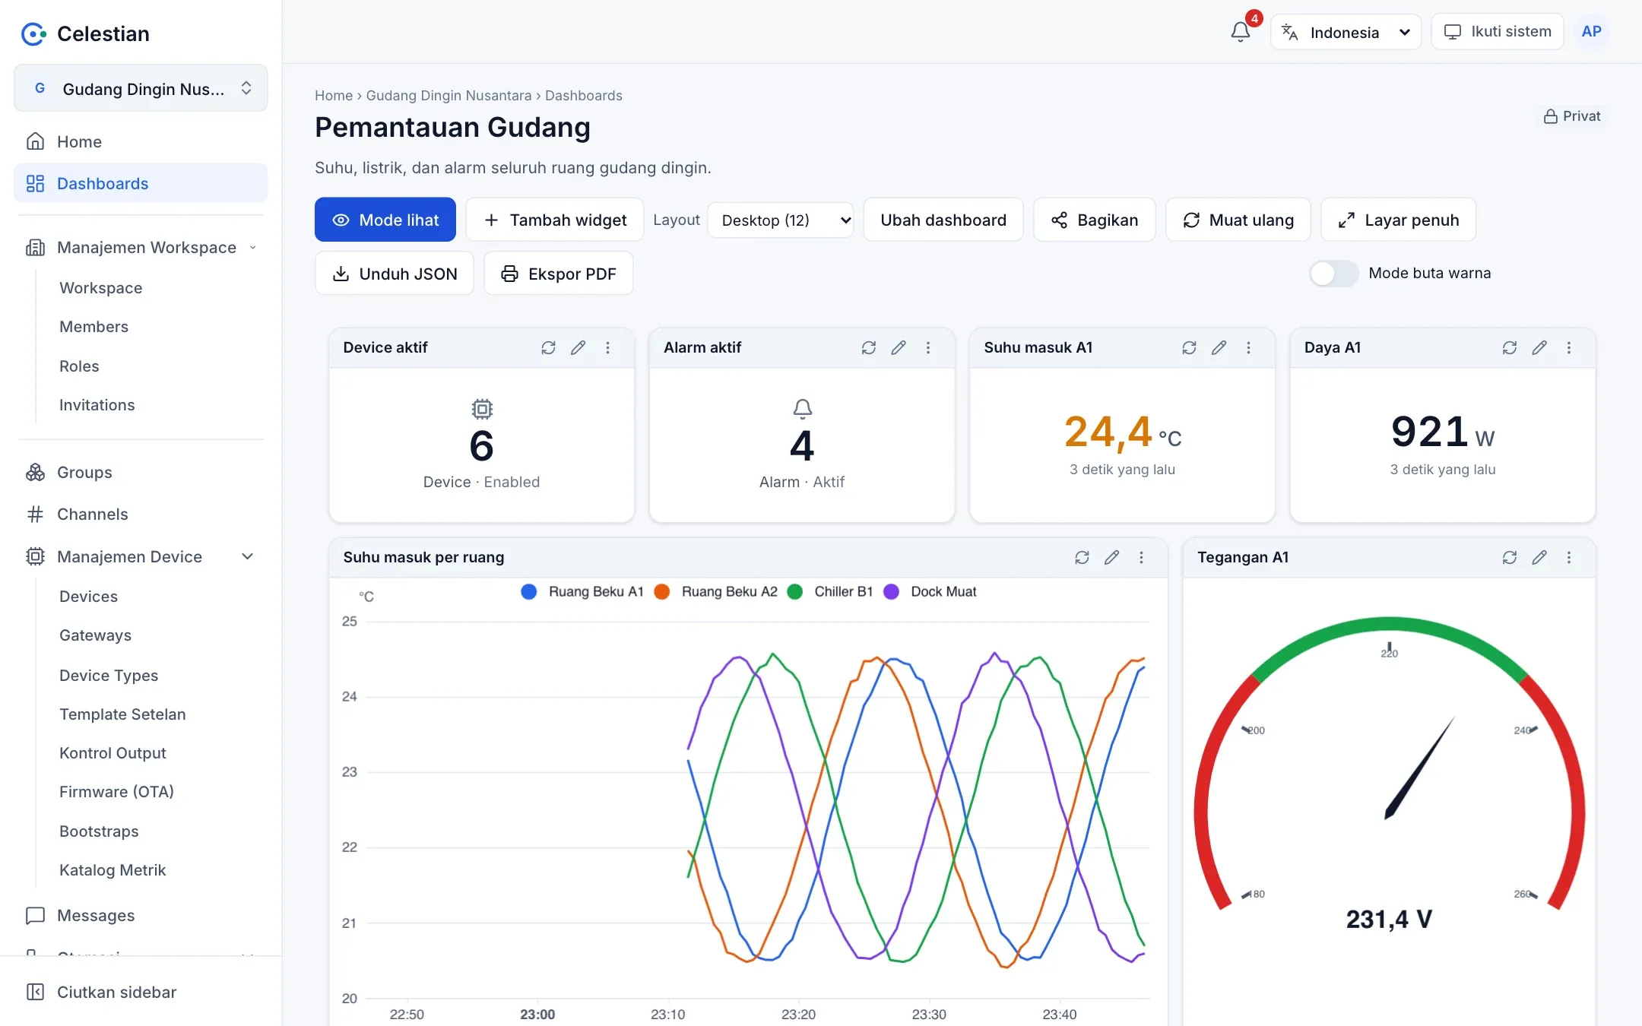Collapse Manajemen Workspace section
1642x1026 pixels.
pos(141,247)
